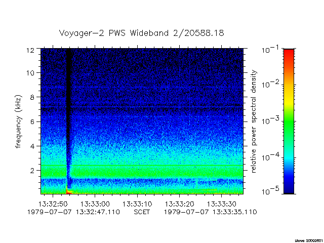This screenshot has width=324, height=243.
Task: Click the 10^-1 colorbar label
Action: pos(270,49)
